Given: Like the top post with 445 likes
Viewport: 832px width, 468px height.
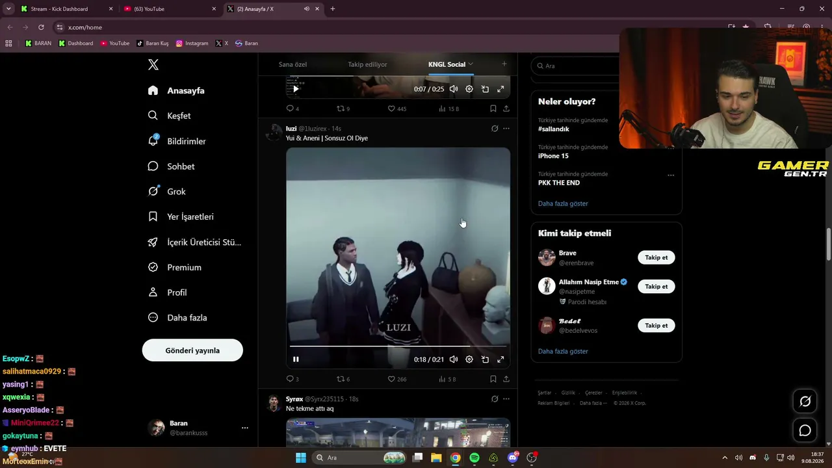Looking at the screenshot, I should (x=396, y=109).
